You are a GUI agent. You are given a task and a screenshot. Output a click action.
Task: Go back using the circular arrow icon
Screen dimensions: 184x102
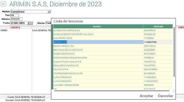coord(3,4)
